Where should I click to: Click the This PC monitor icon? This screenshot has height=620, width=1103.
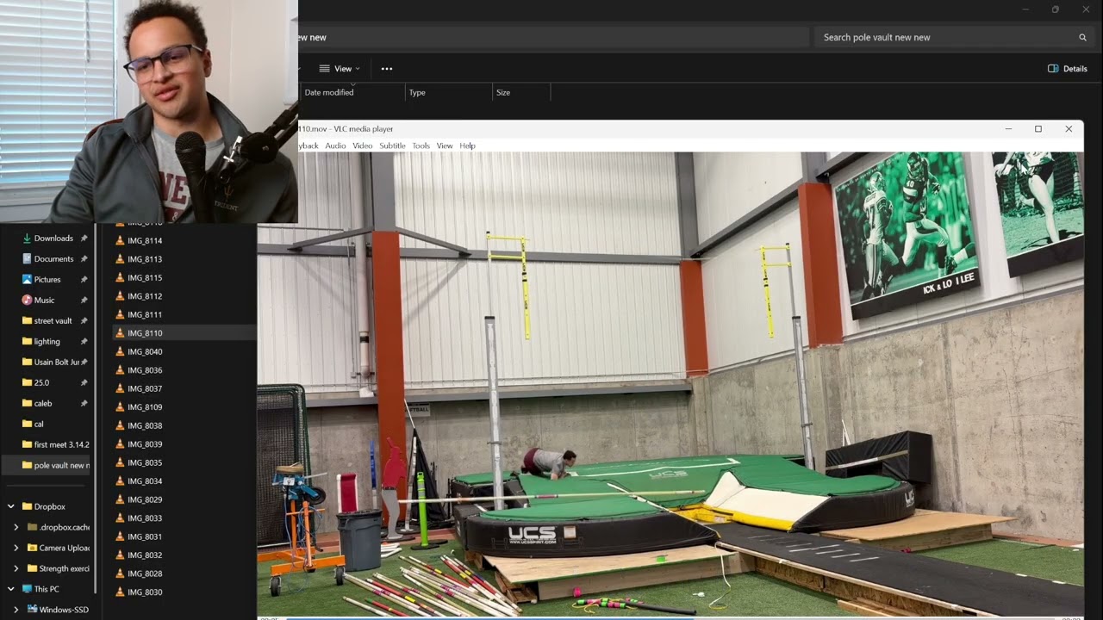tap(27, 589)
